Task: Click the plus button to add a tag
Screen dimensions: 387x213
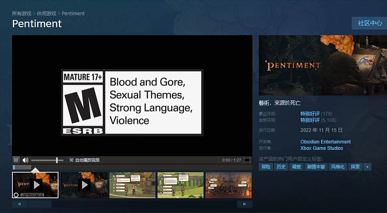Action: click(x=367, y=167)
